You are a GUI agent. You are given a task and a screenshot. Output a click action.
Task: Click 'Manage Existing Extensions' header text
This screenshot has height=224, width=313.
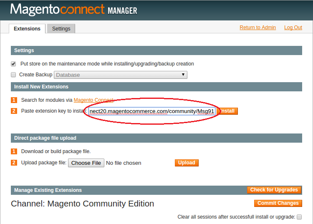tap(48, 190)
